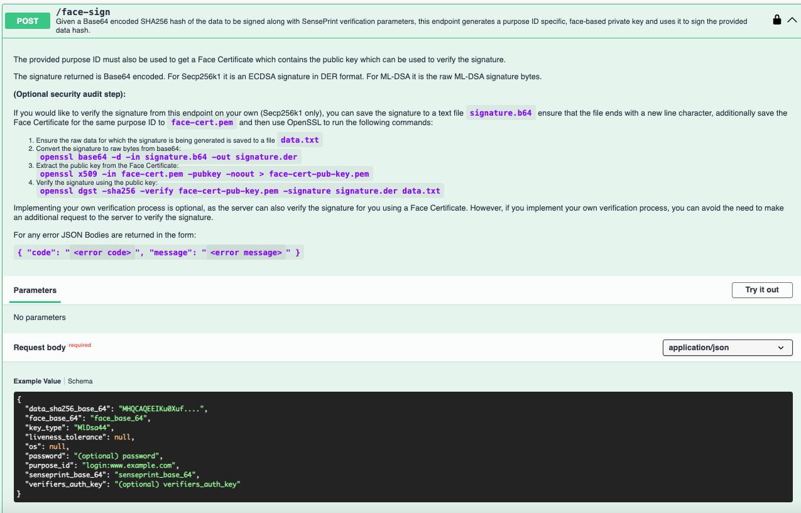The width and height of the screenshot is (801, 513).
Task: Click the face-cert.pem filename code
Action: coord(202,123)
